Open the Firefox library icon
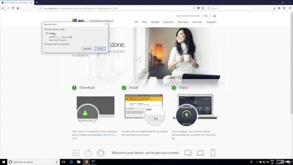This screenshot has width=293, height=165. 279,8
